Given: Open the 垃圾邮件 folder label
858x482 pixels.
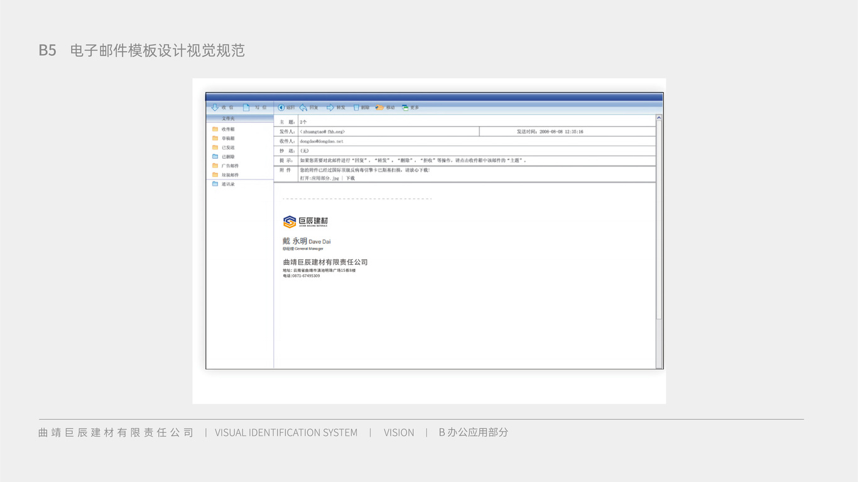Looking at the screenshot, I should [x=230, y=175].
